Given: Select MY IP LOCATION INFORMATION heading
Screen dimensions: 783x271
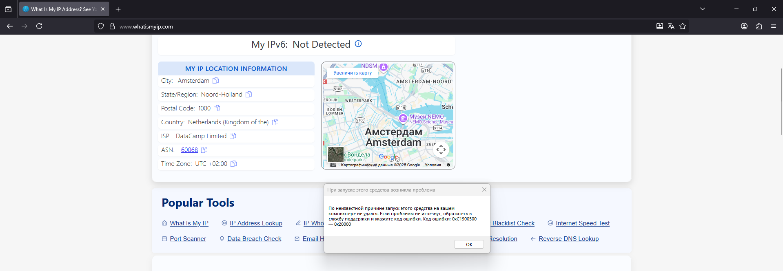Looking at the screenshot, I should tap(236, 69).
